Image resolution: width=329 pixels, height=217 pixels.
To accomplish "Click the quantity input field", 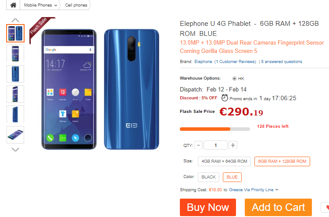I will coord(215,145).
